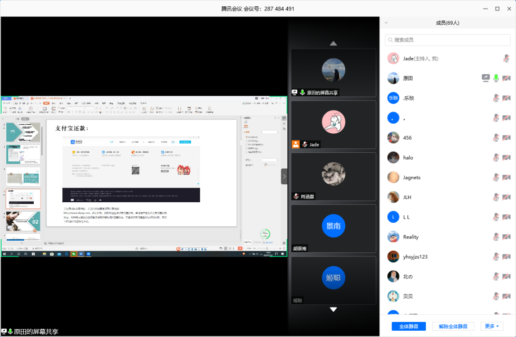Click the camera-off icon beside yhsyjzs123

[507, 257]
